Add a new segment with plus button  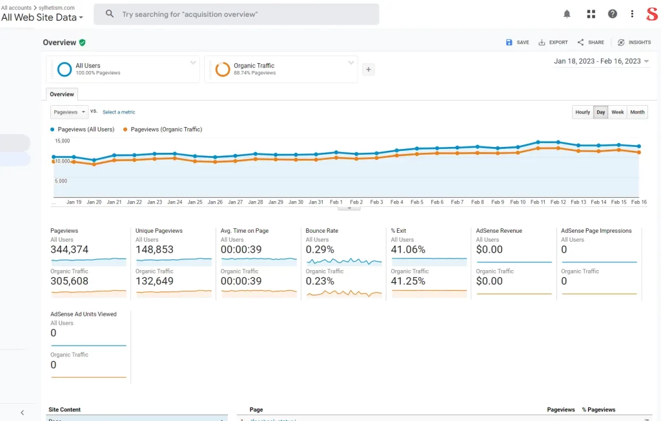(x=369, y=70)
